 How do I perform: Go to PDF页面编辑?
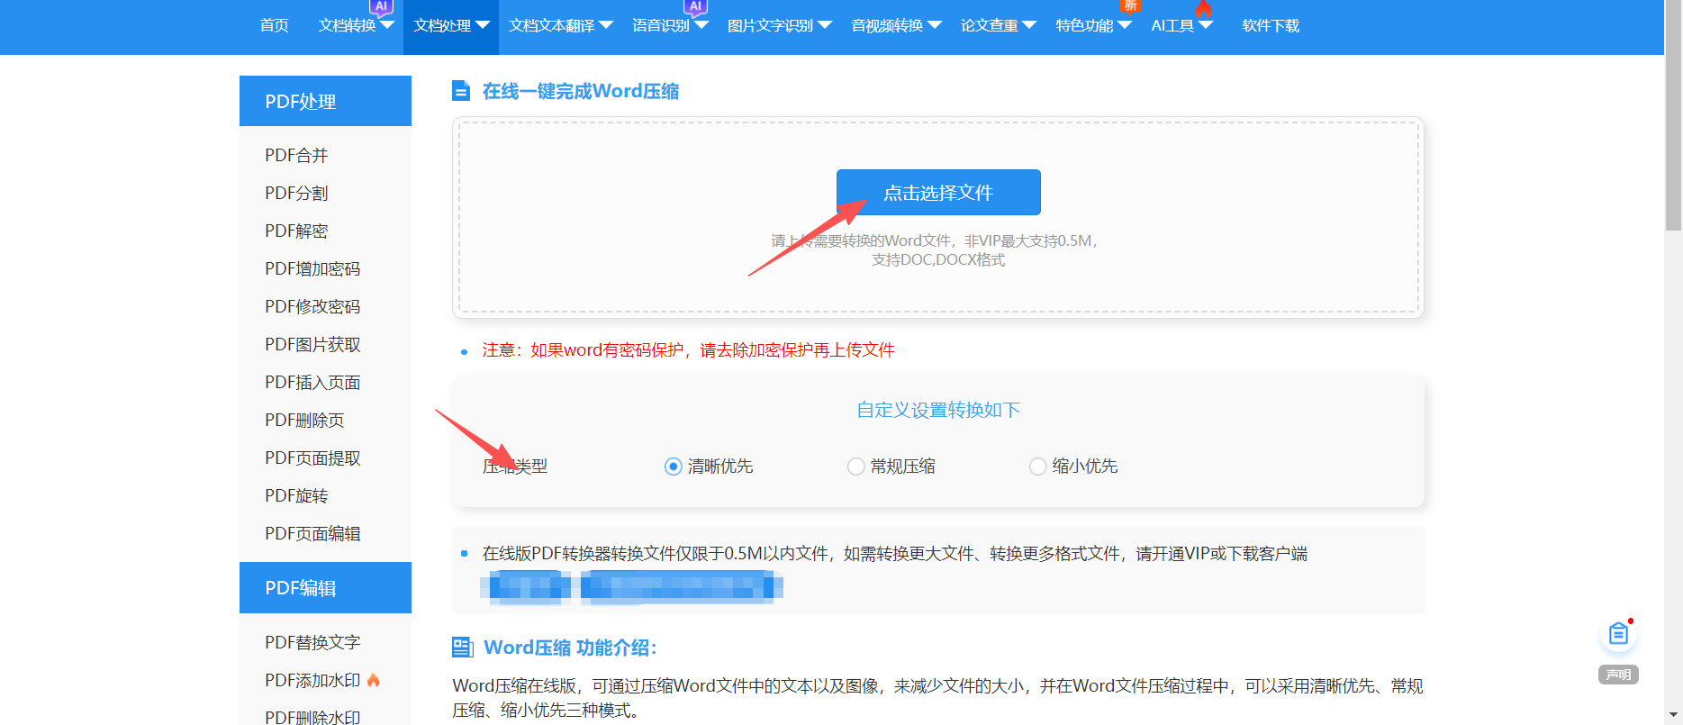pyautogui.click(x=312, y=534)
